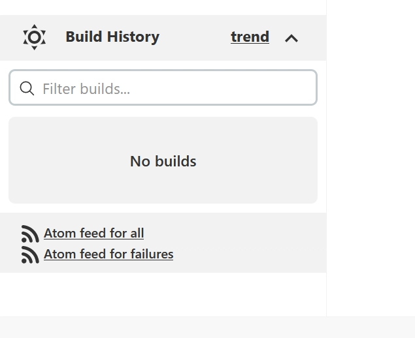The width and height of the screenshot is (415, 338).
Task: Click the gray footer bar at bottom
Action: [207, 328]
